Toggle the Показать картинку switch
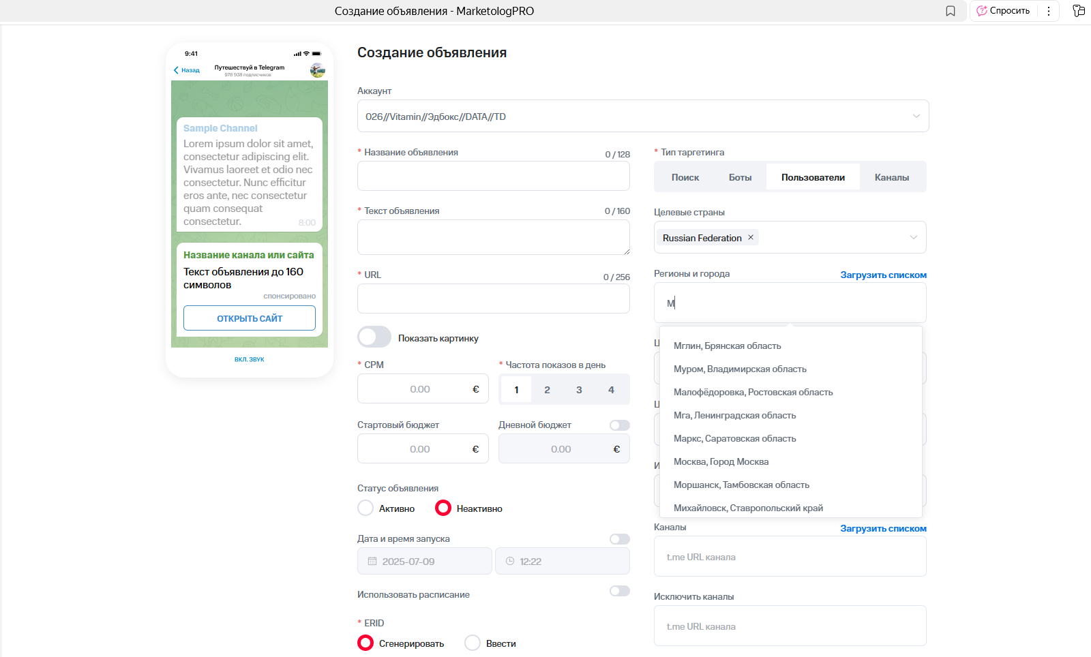Viewport: 1091px width, 657px height. (x=374, y=337)
